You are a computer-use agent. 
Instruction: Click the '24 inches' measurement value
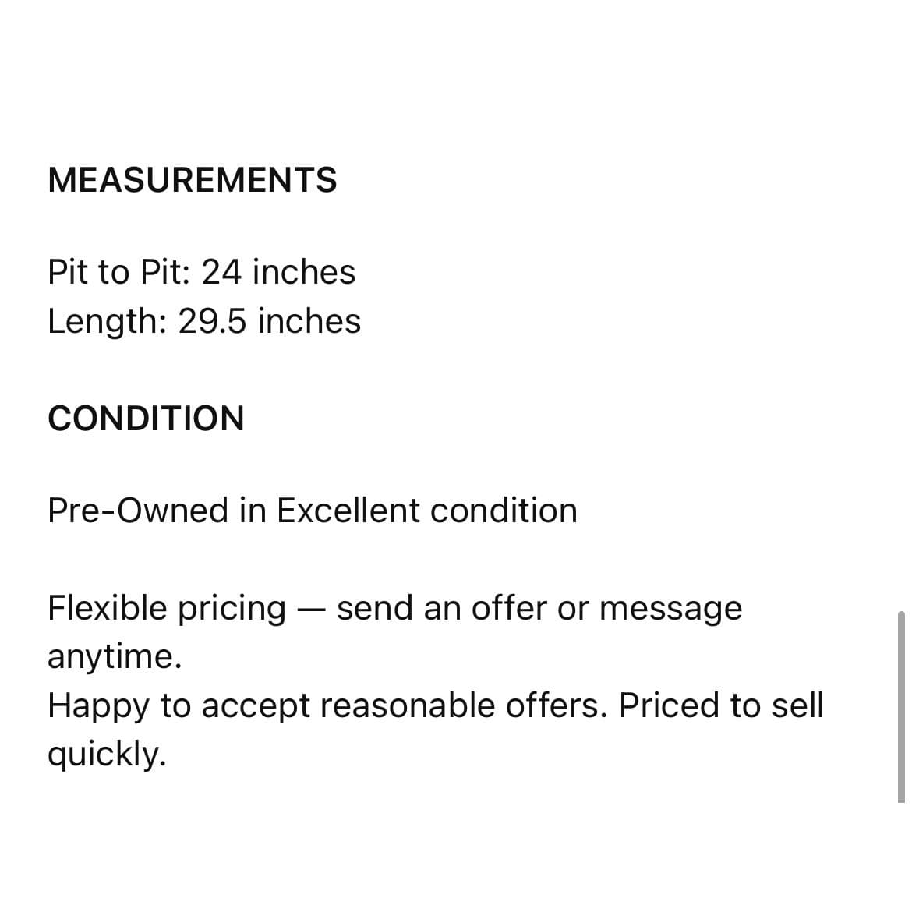click(278, 272)
